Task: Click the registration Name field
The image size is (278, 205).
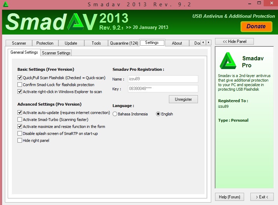Action: click(x=163, y=79)
